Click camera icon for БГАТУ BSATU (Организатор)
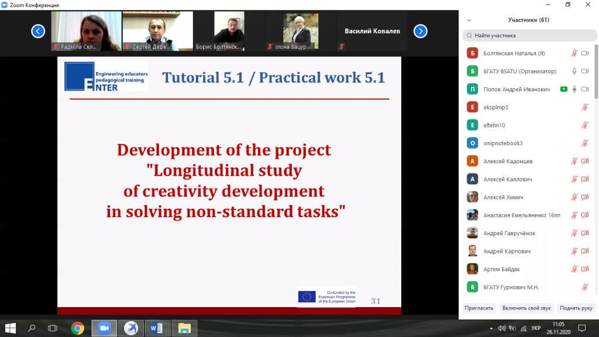This screenshot has width=599, height=337. [x=585, y=71]
